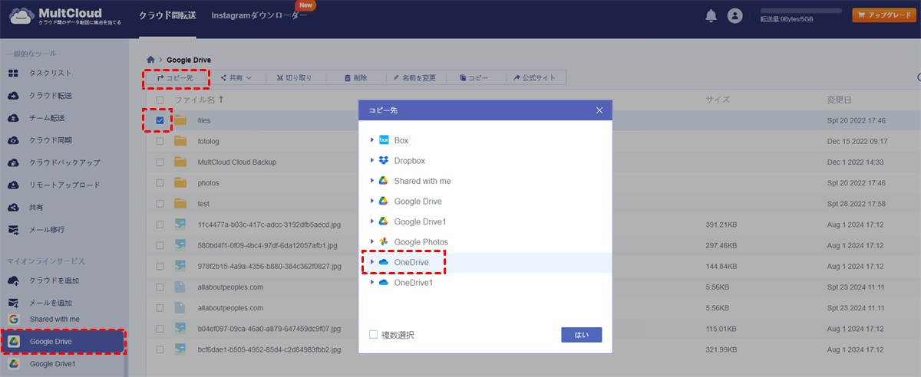Click the Copy to (コピー先) toolbar button

click(x=175, y=77)
